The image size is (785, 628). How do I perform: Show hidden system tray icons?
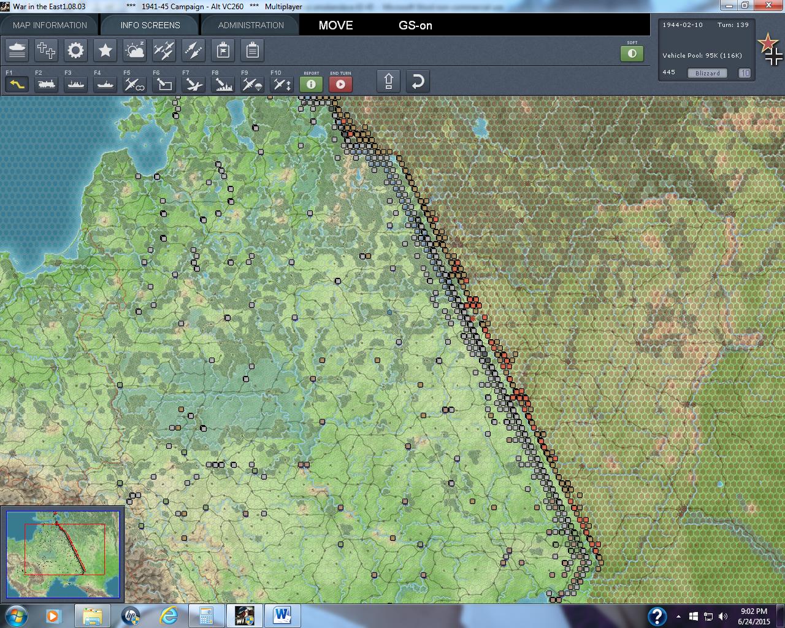coord(678,616)
